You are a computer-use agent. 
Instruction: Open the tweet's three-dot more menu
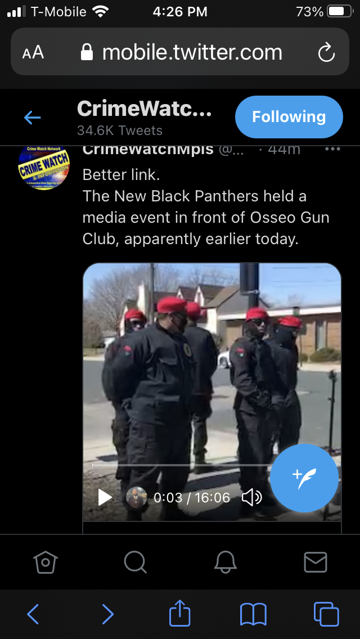click(332, 149)
